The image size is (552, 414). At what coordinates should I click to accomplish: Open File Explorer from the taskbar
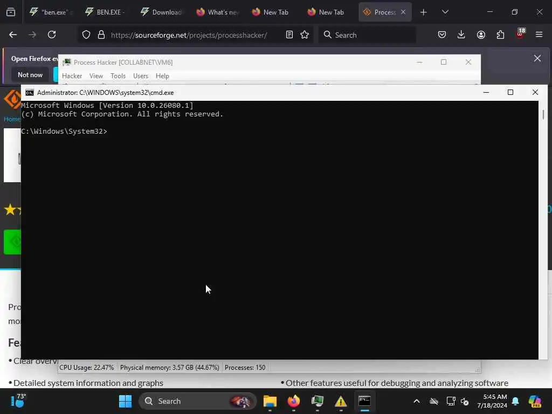270,401
